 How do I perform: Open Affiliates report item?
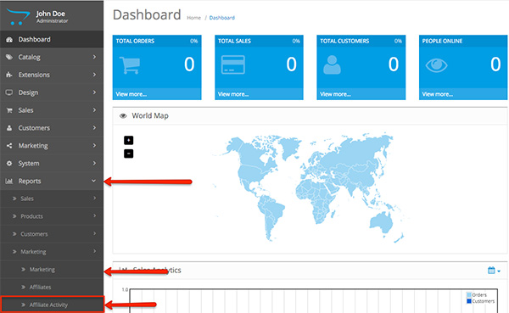click(52, 287)
